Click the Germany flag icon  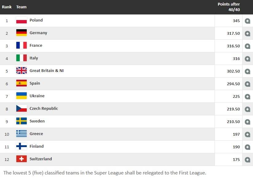pos(22,33)
